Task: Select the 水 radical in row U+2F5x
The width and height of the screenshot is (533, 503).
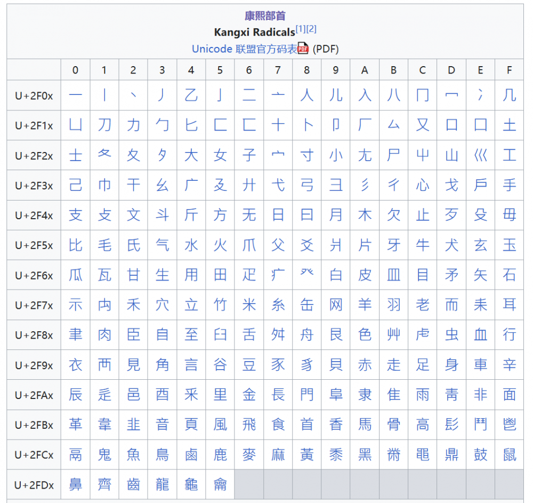Action: [191, 245]
